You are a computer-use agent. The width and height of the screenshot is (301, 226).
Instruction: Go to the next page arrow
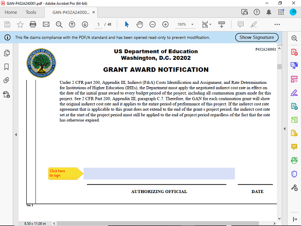(85, 24)
